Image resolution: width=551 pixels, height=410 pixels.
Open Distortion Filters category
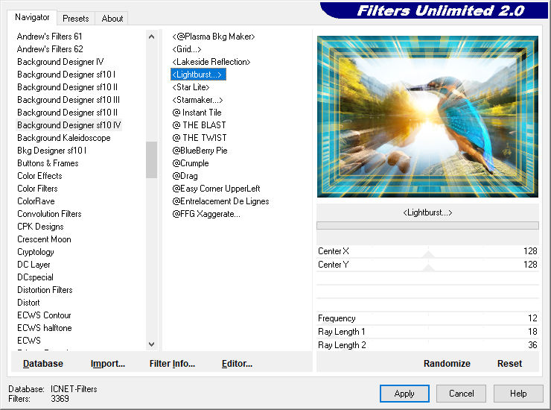(x=45, y=290)
